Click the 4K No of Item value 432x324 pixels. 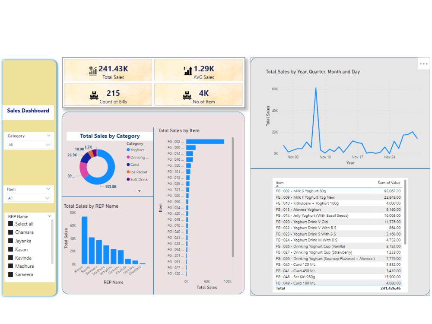coord(204,93)
